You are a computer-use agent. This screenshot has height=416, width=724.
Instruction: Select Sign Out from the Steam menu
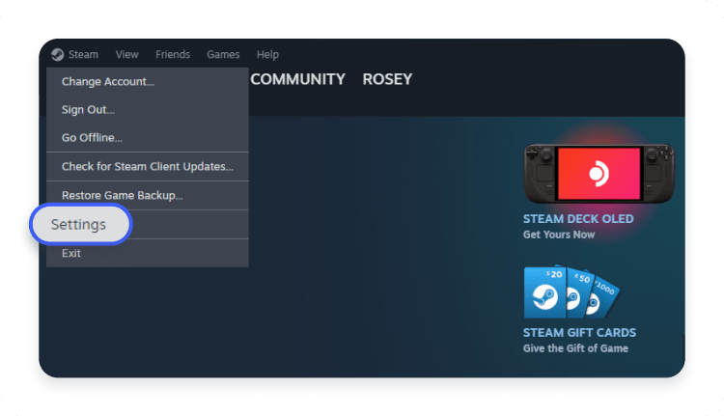point(148,109)
